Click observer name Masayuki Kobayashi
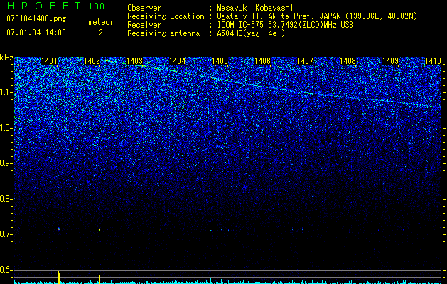 (255, 8)
